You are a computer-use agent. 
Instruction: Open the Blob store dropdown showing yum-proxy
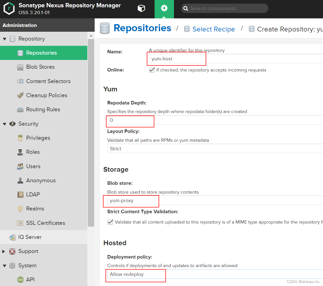pyautogui.click(x=215, y=200)
